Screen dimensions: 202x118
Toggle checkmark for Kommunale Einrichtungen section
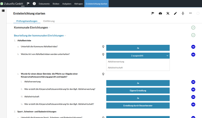click(x=193, y=28)
